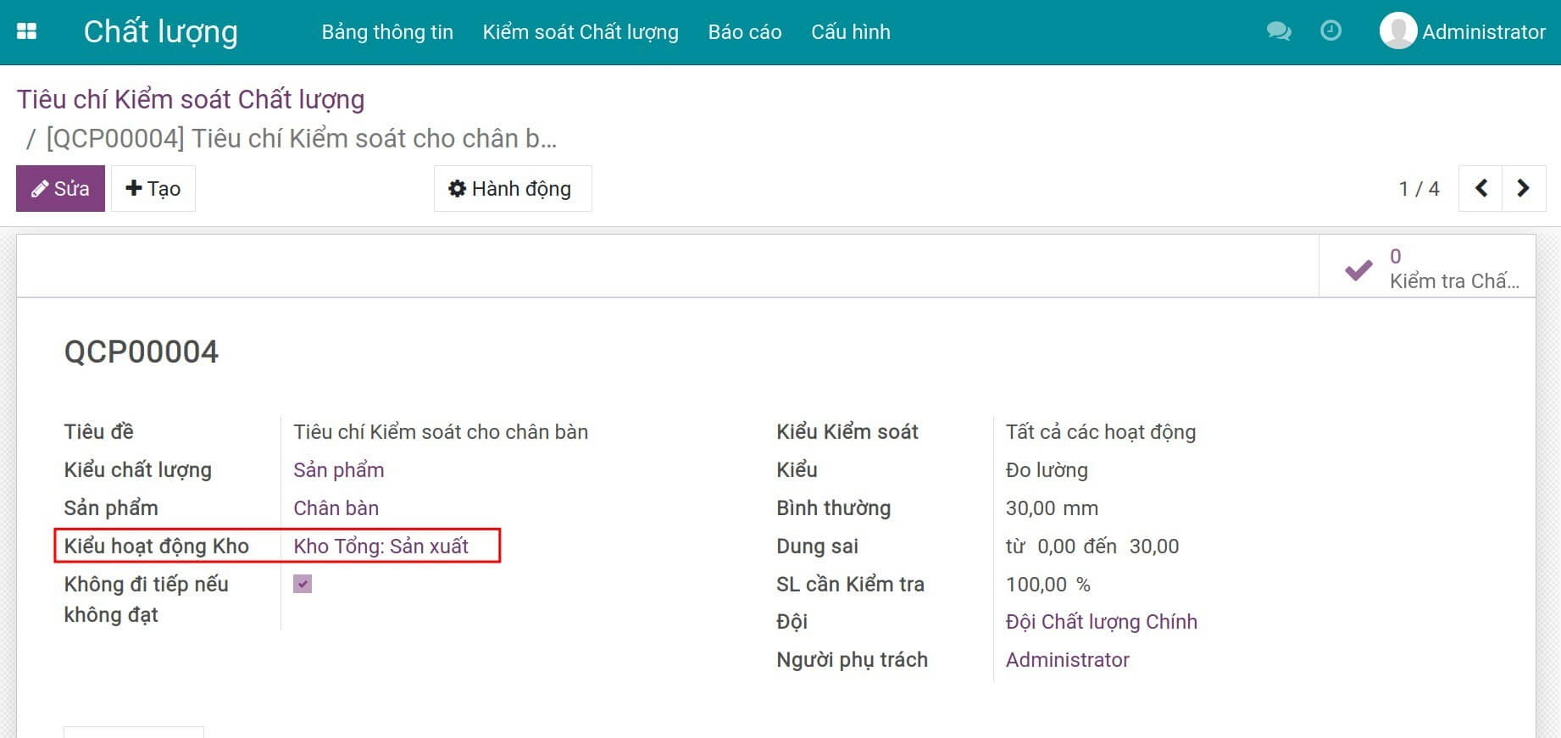Toggle the 'Không đi tiếp nếu không đạt' checkbox
This screenshot has width=1561, height=738.
[x=303, y=584]
